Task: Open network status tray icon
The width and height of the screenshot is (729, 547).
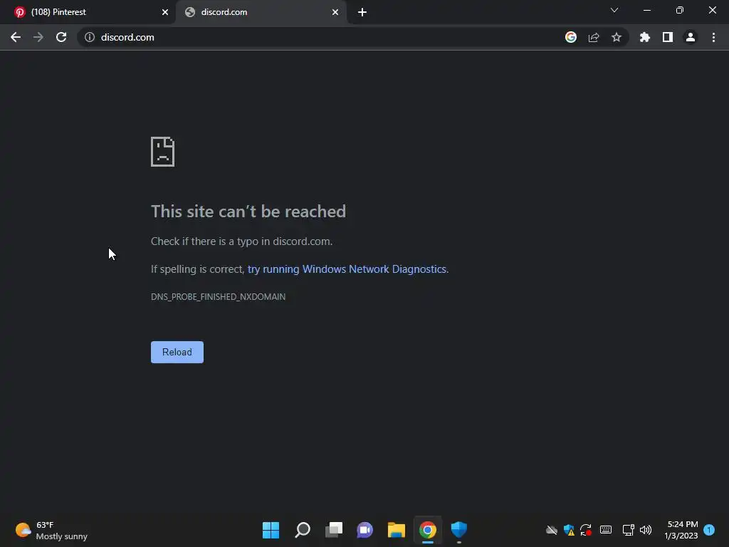Action: pos(628,530)
